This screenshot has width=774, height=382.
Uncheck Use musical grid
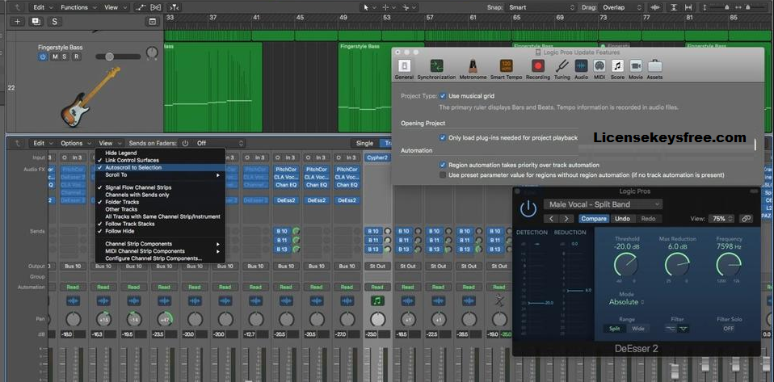pyautogui.click(x=443, y=96)
